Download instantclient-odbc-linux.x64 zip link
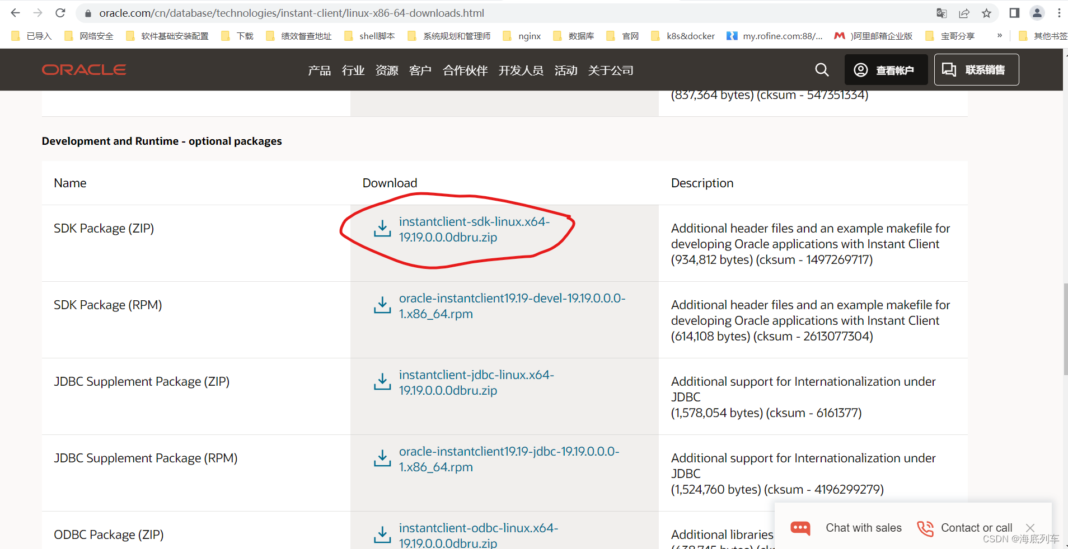Screen dimensions: 1068x549 point(479,535)
